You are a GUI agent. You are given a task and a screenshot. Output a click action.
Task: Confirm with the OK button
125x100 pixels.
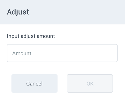(x=90, y=83)
